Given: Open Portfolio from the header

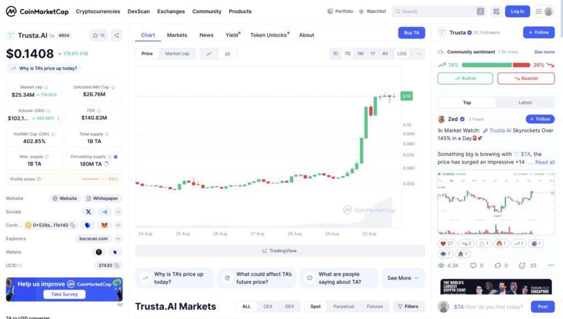Looking at the screenshot, I should (340, 11).
